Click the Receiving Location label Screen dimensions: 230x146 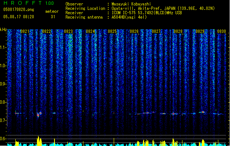point(85,8)
